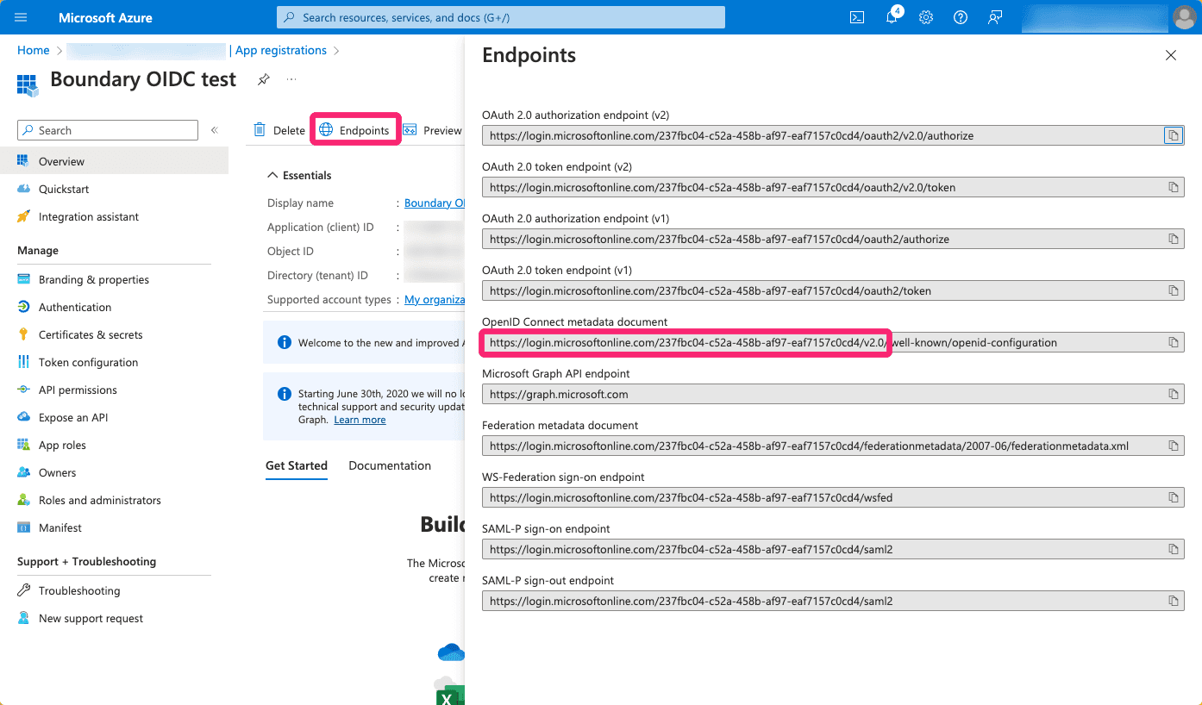This screenshot has width=1202, height=705.
Task: Copy WS-Federation sign-on endpoint
Action: point(1173,497)
